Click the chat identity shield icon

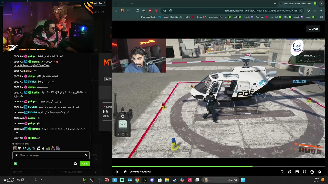click(x=16, y=155)
